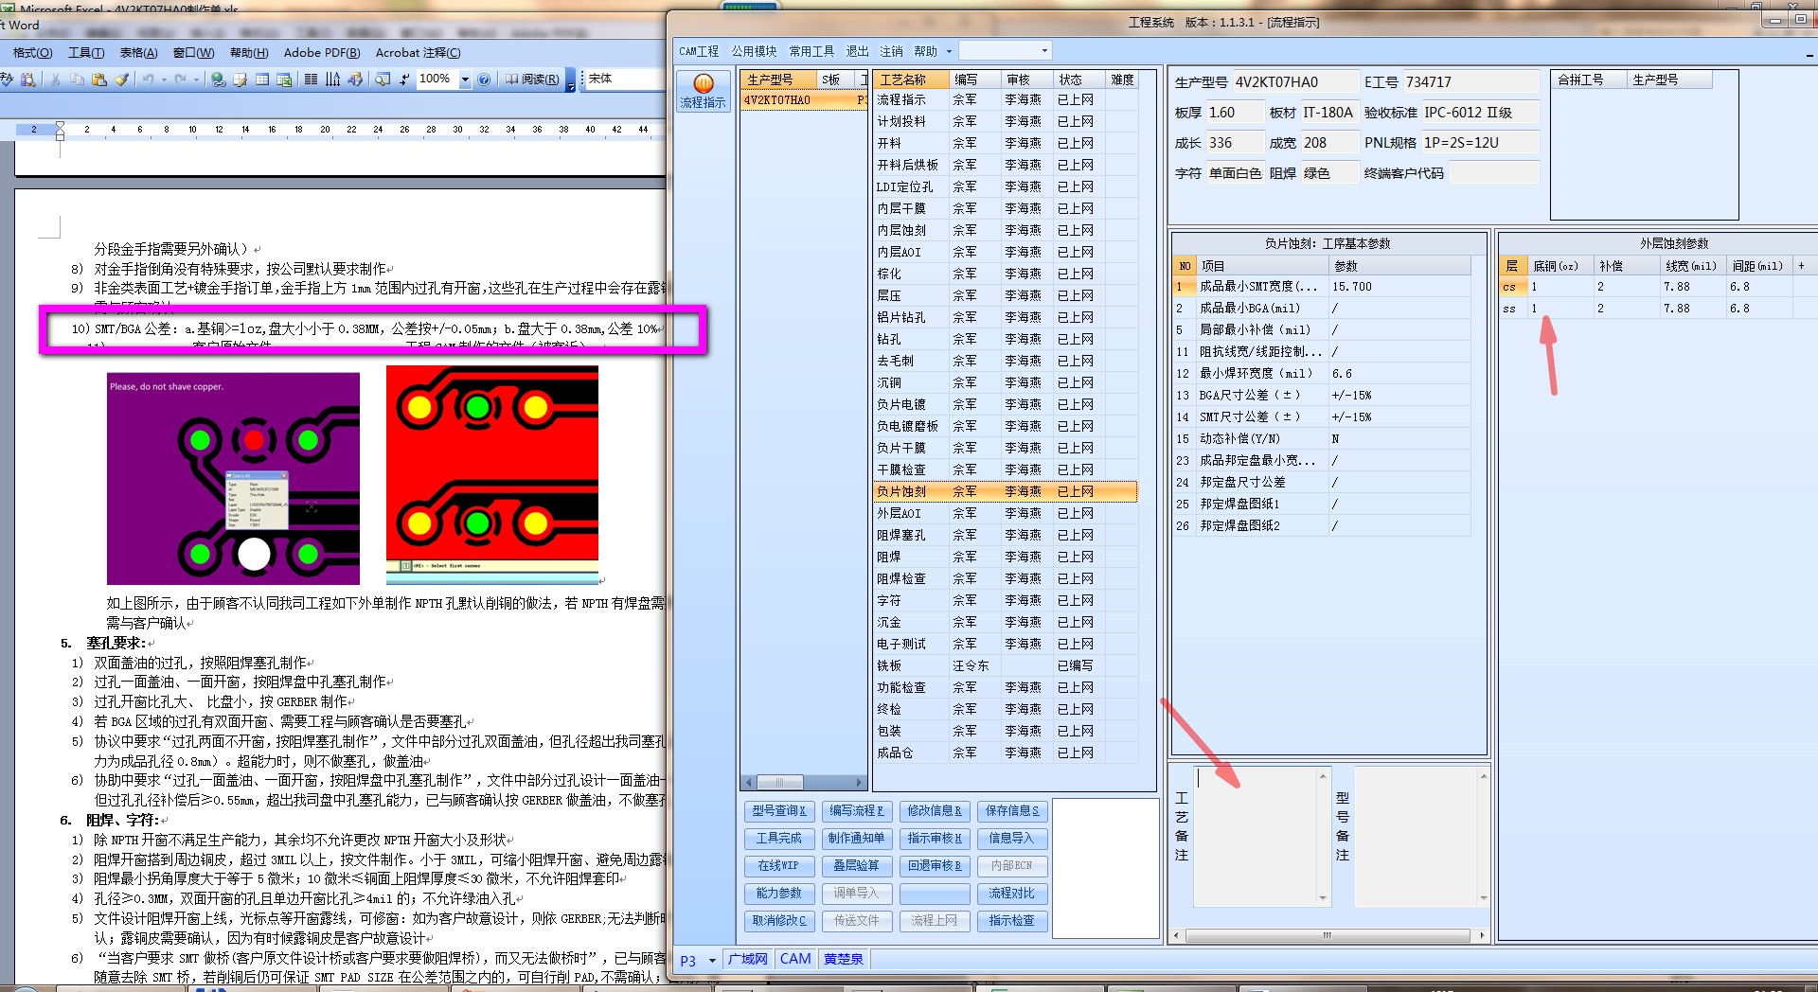
Task: Click the Copy icon in Word toolbar
Action: 78,80
